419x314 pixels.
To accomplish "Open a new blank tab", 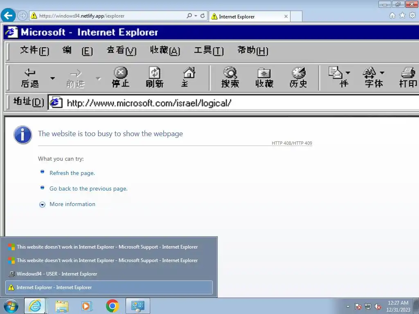I will tap(296, 16).
